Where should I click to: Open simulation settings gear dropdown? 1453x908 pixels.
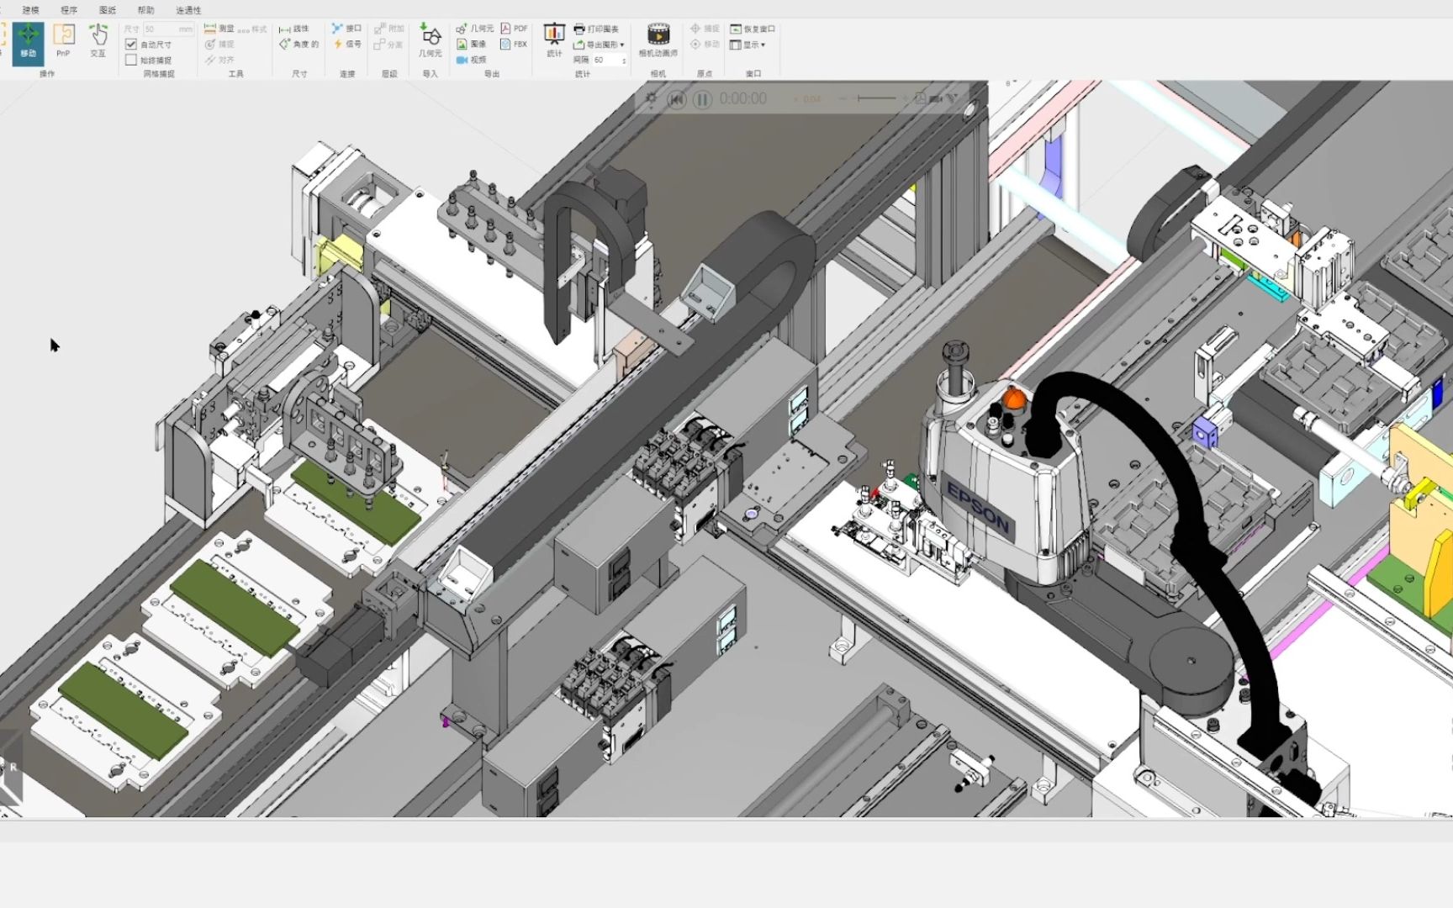pyautogui.click(x=653, y=99)
